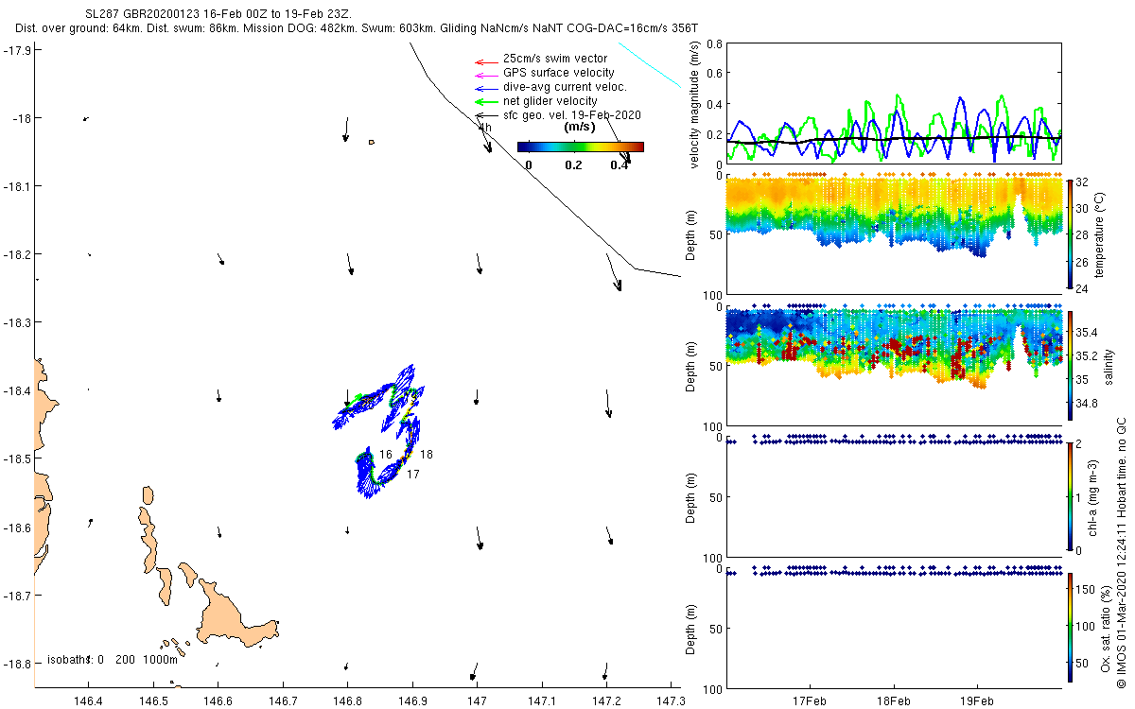Screen dimensions: 1135x709
Task: Click the temperature depth section plot
Action: click(x=894, y=233)
